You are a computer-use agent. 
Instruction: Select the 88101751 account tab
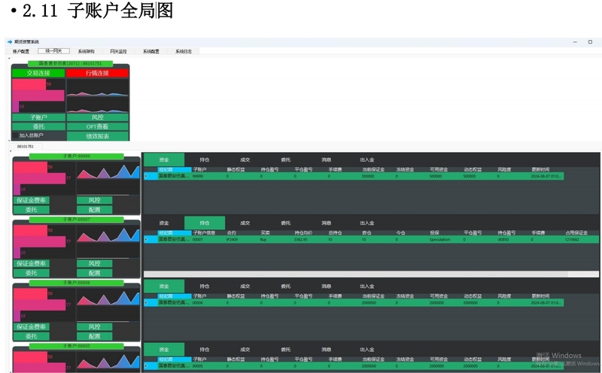(26, 147)
